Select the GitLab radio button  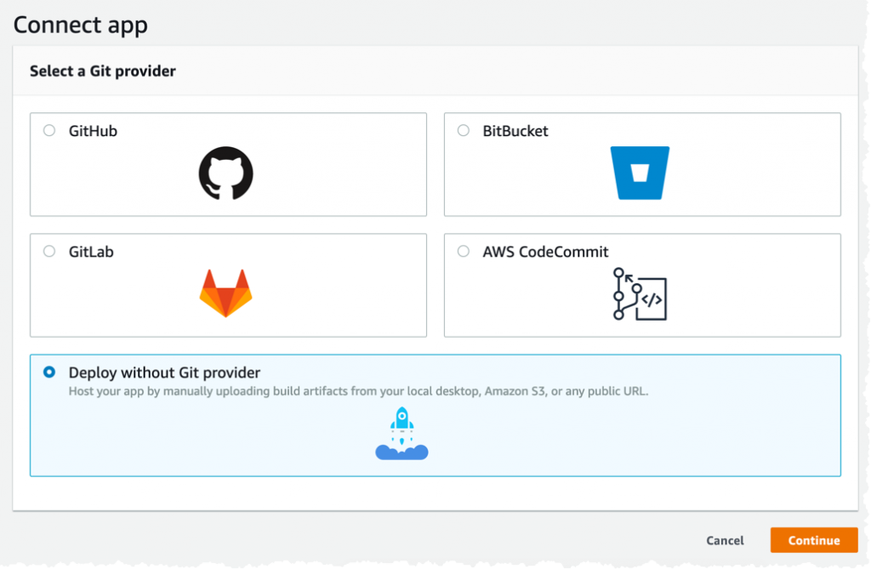point(49,251)
